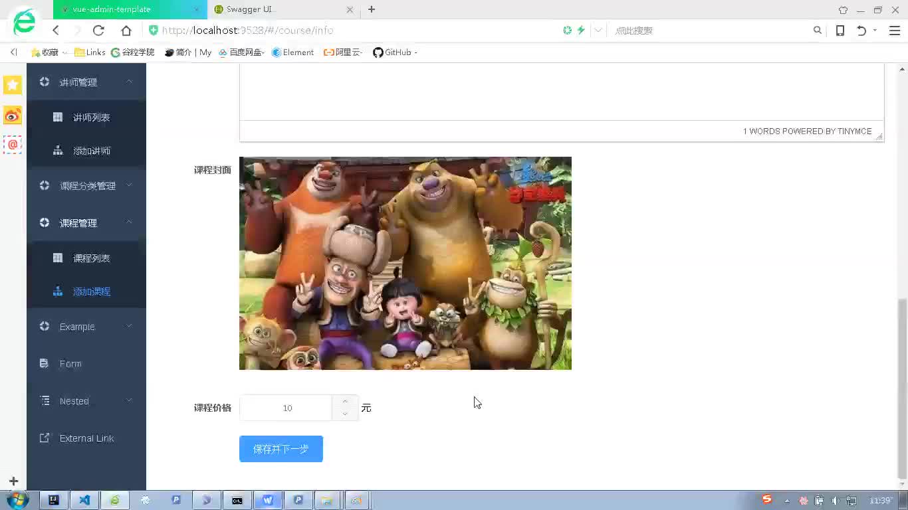
Task: Open 讲师列表 in the sidebar
Action: pos(86,118)
